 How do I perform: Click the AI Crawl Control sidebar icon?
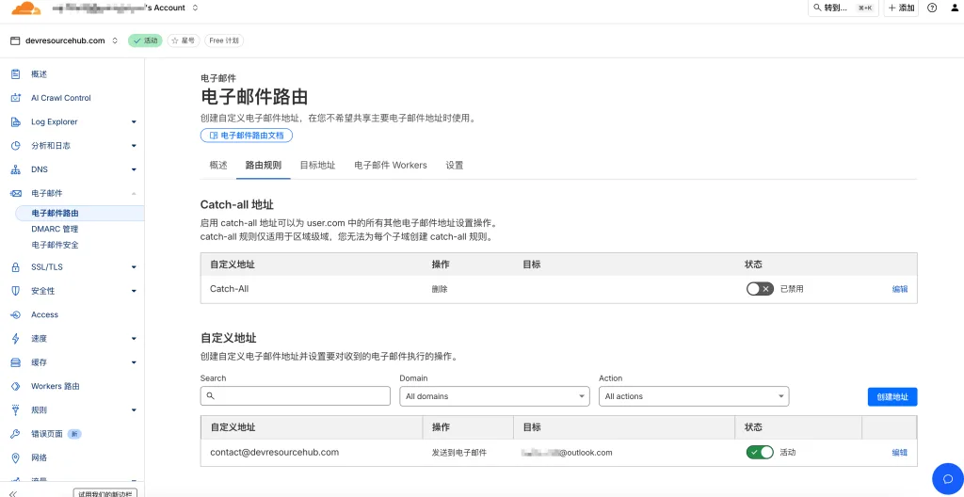(x=15, y=98)
